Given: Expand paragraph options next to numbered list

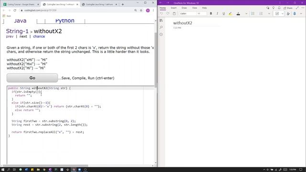Looking at the screenshot, I should tap(269, 14).
